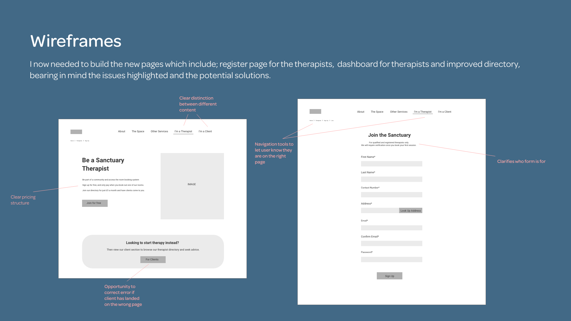This screenshot has width=571, height=321.
Task: Click into the Last Name field
Action: [x=391, y=179]
